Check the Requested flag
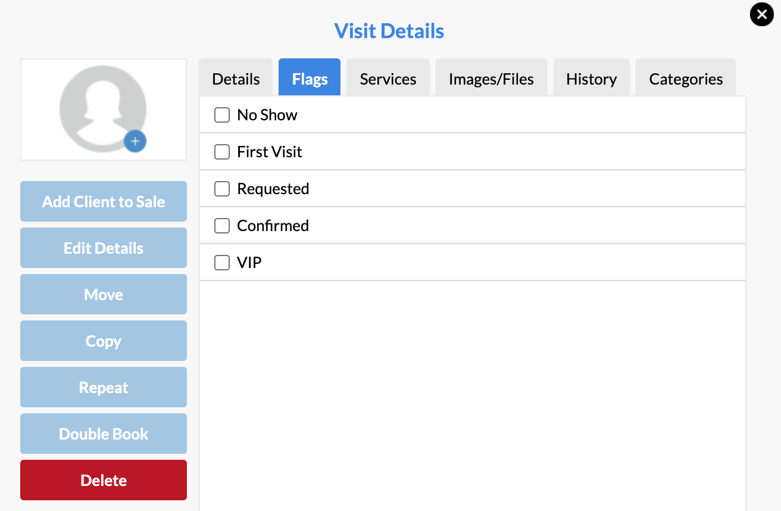The height and width of the screenshot is (511, 781). point(221,188)
